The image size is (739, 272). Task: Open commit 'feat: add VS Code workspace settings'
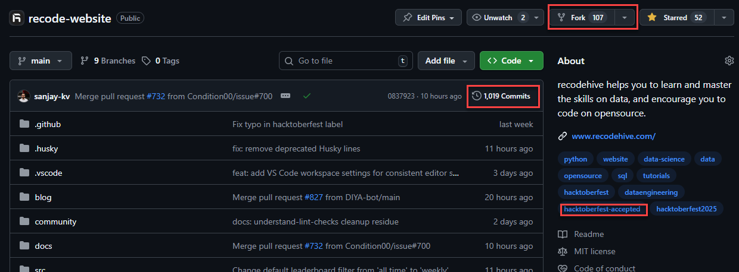[345, 173]
